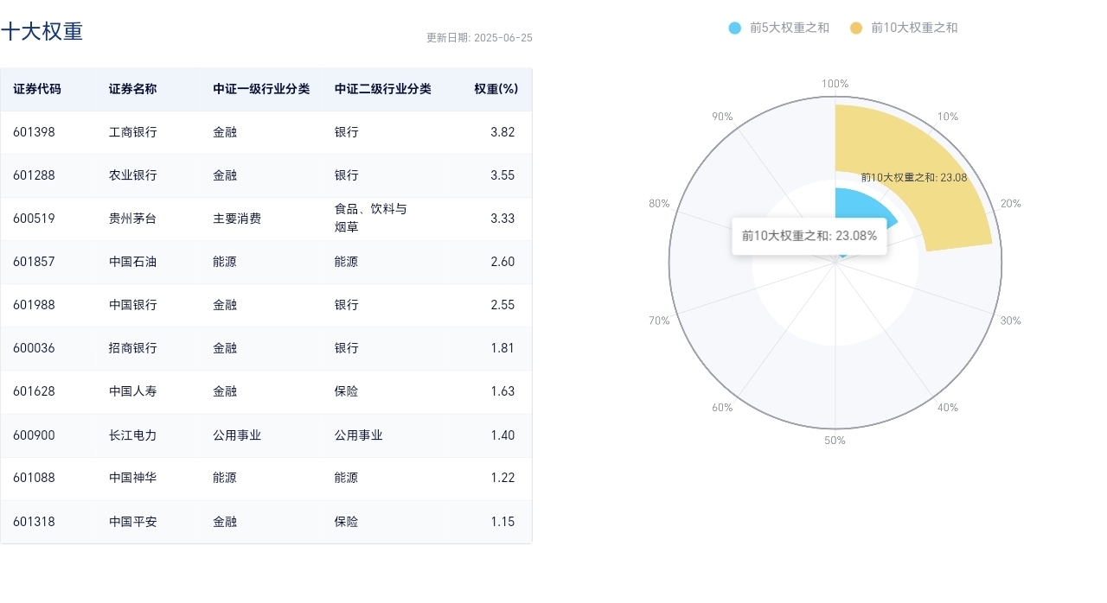Select stock code 601288
Image resolution: width=1107 pixels, height=603 pixels.
coord(34,175)
